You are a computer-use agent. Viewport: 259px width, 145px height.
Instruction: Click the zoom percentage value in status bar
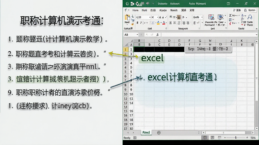[253, 138]
